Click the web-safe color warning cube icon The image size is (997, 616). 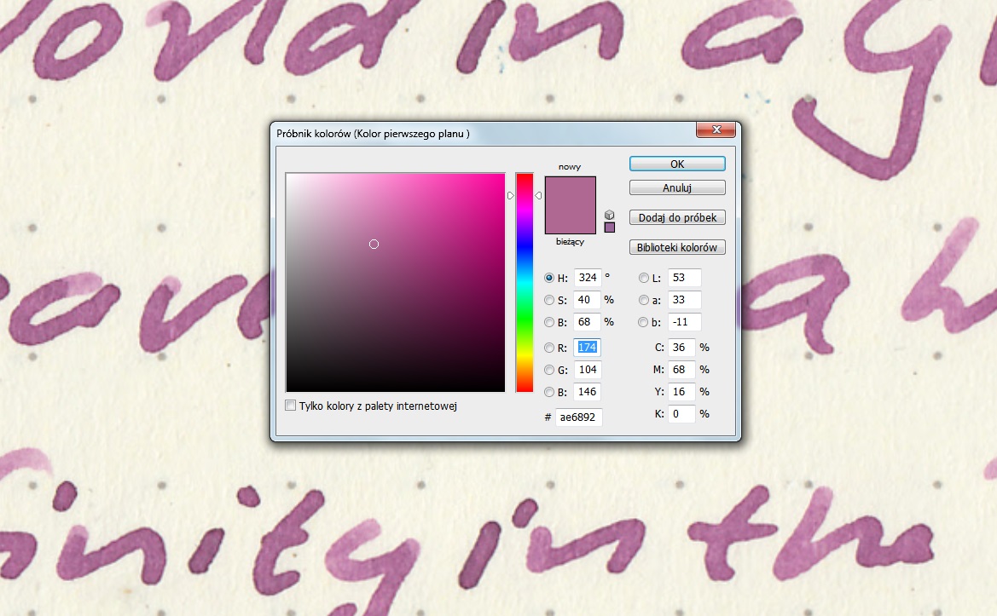609,215
